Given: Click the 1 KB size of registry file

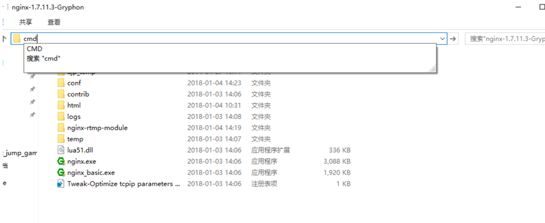Looking at the screenshot, I should (x=343, y=184).
